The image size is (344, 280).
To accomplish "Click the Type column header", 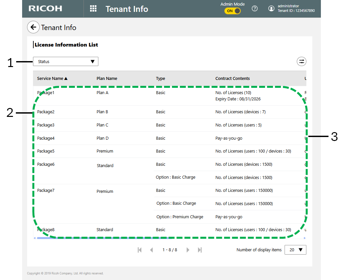I will click(x=160, y=79).
